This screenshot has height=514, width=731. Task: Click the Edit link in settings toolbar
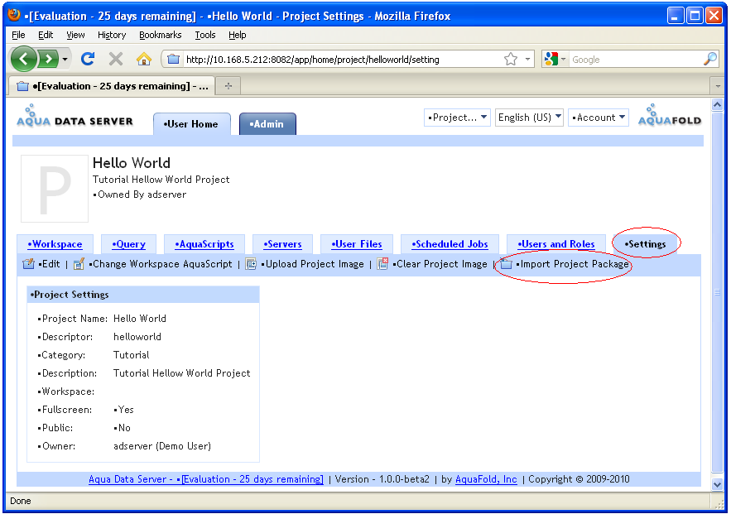tap(50, 264)
